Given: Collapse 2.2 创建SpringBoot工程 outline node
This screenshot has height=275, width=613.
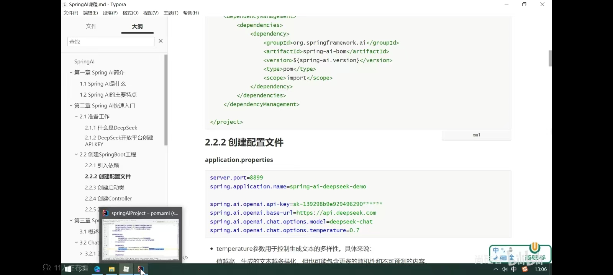Looking at the screenshot, I should click(x=76, y=155).
